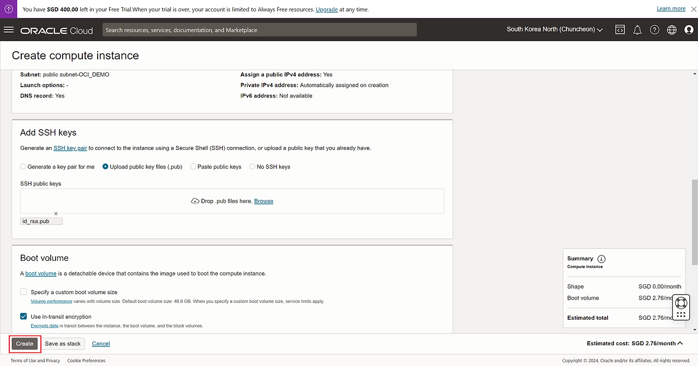698x366 pixels.
Task: Enable Specify a custom boot volume size
Action: (x=23, y=292)
